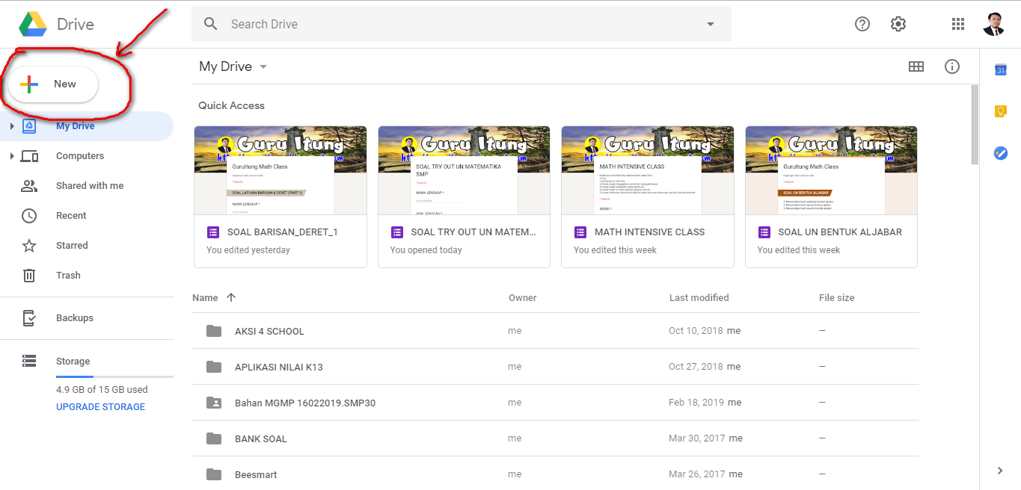Expand the My Drive tree arrow
The height and width of the screenshot is (490, 1021).
click(11, 126)
